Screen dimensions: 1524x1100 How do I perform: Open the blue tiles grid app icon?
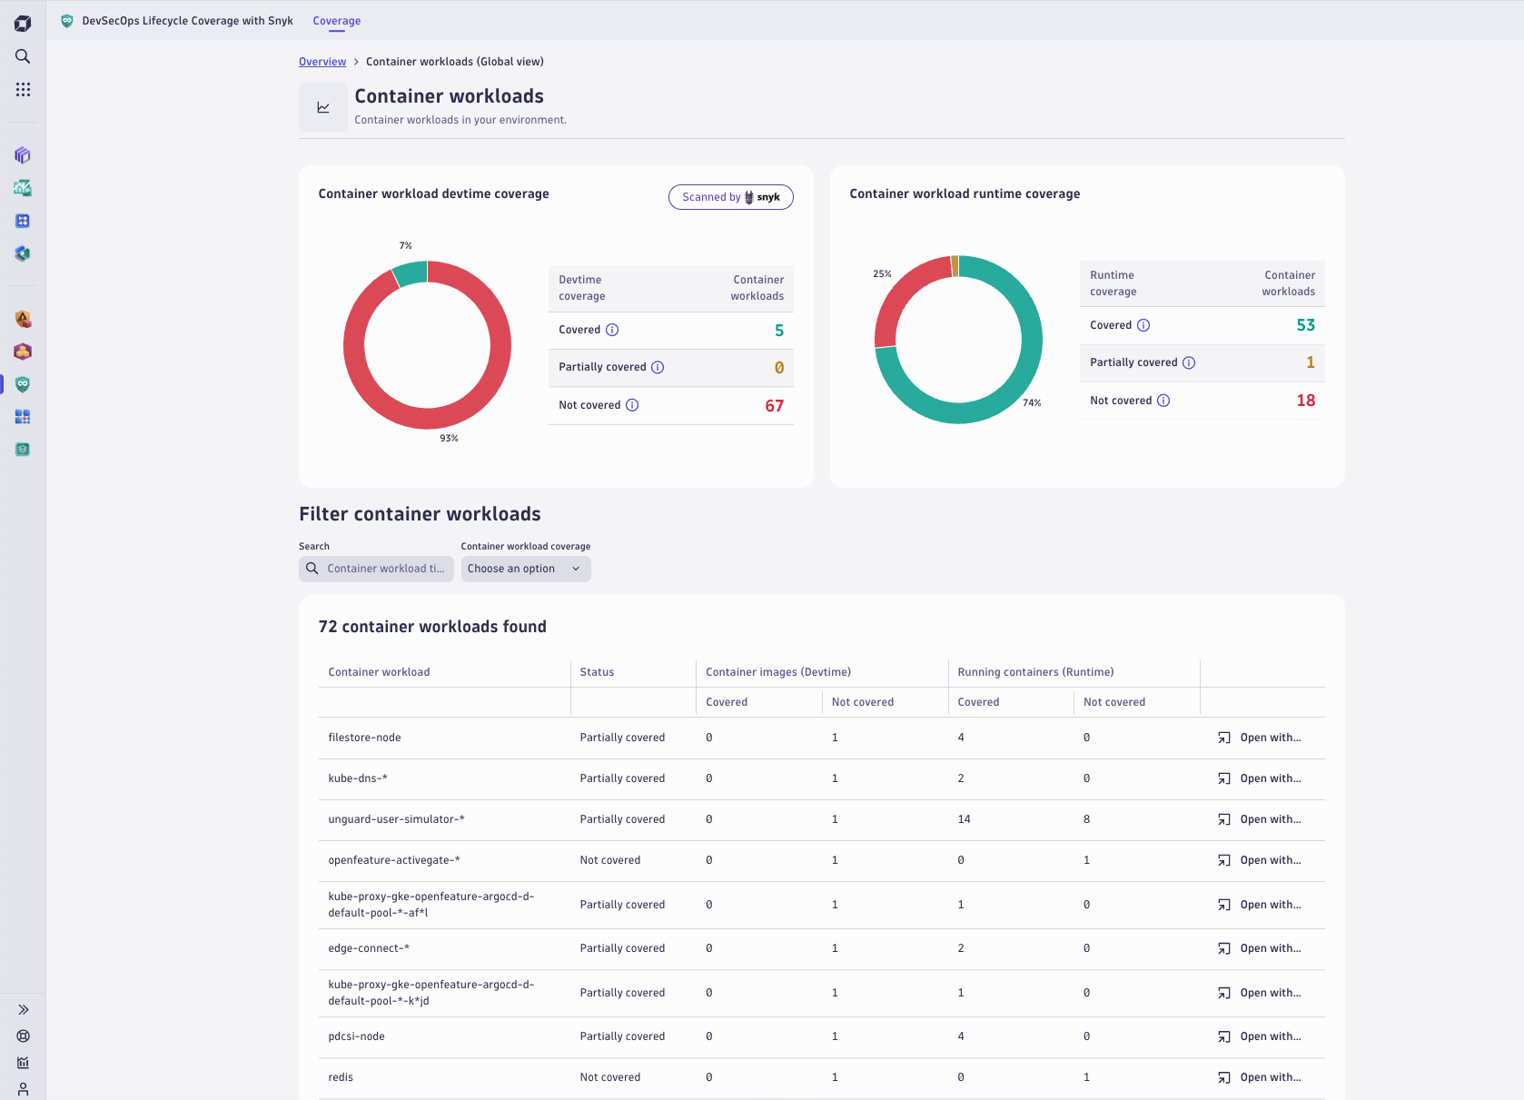23,417
